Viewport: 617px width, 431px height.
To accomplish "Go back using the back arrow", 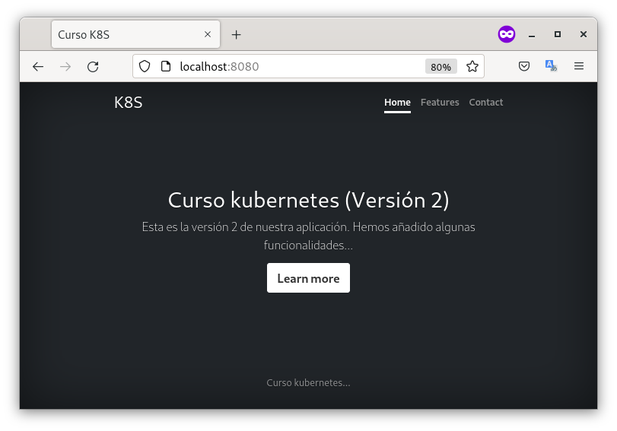I will pyautogui.click(x=38, y=67).
